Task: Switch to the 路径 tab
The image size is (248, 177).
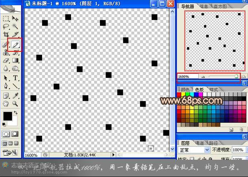Action: point(213,143)
